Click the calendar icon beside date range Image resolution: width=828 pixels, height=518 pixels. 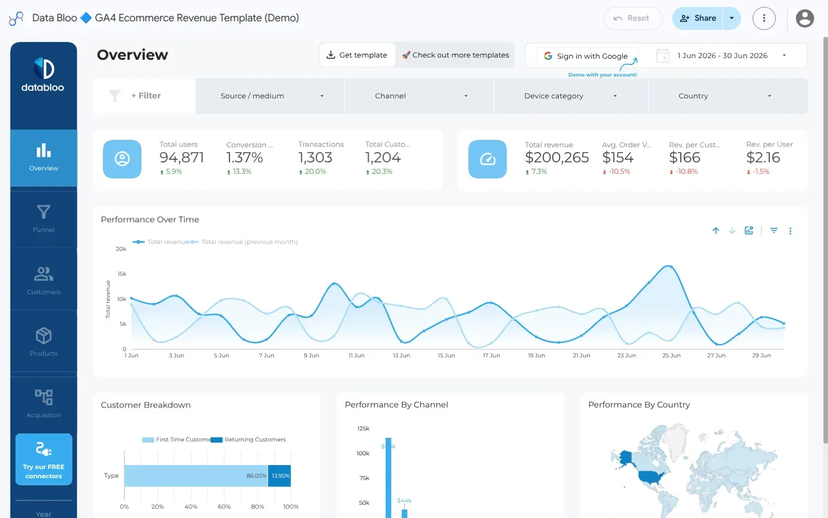(x=663, y=56)
